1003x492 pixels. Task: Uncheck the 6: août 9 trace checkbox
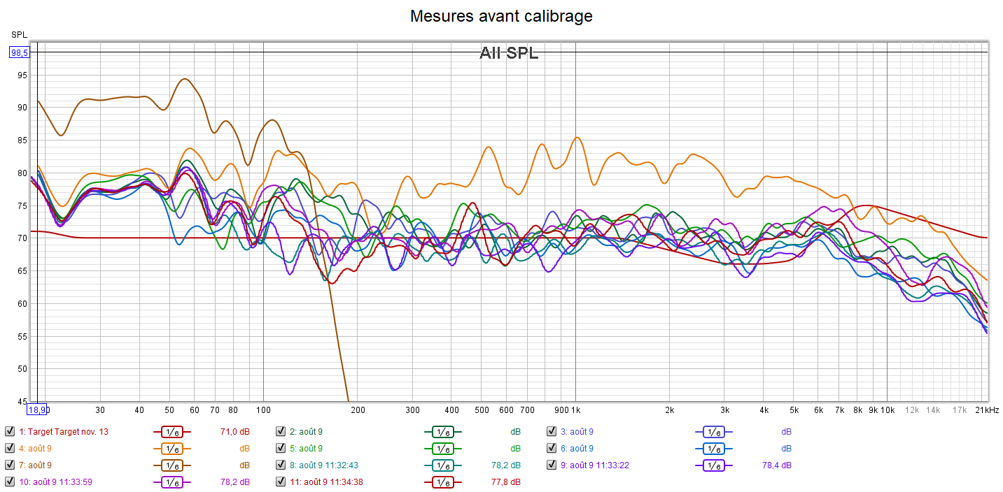[552, 448]
